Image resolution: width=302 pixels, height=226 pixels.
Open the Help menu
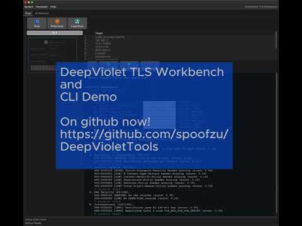pyautogui.click(x=53, y=7)
